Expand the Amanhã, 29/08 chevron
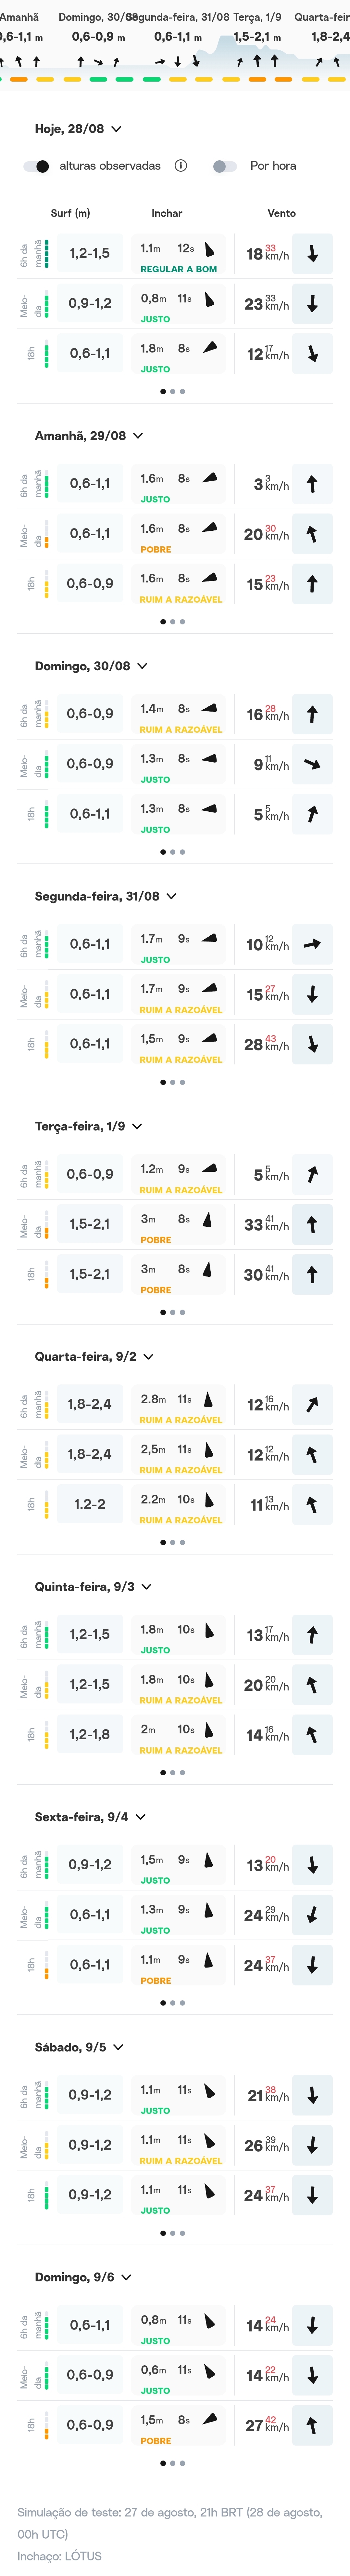350x2576 pixels. pos(138,436)
